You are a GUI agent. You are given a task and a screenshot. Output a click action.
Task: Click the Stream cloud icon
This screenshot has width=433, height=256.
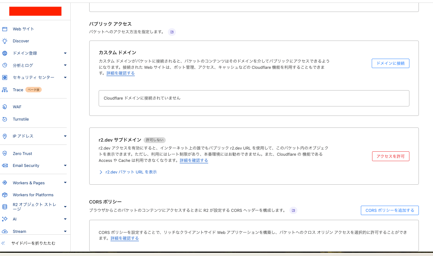click(5, 231)
